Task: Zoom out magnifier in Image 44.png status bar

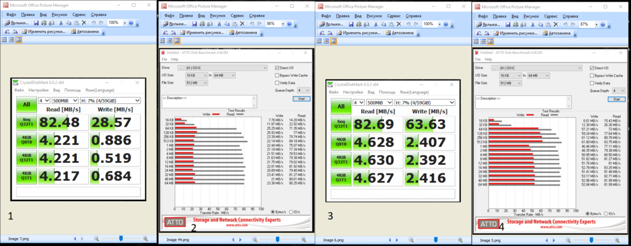Action: pos(254,240)
